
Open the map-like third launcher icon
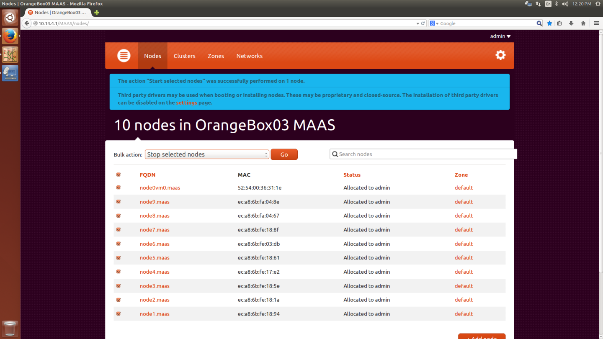click(10, 55)
